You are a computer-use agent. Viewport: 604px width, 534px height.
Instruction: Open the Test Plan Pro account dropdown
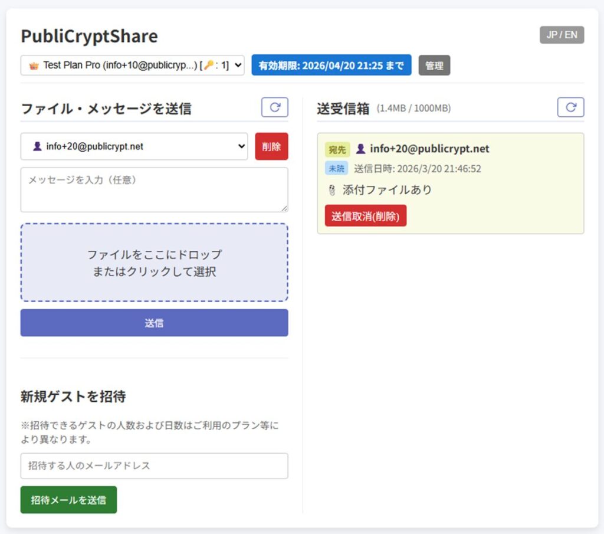point(132,65)
